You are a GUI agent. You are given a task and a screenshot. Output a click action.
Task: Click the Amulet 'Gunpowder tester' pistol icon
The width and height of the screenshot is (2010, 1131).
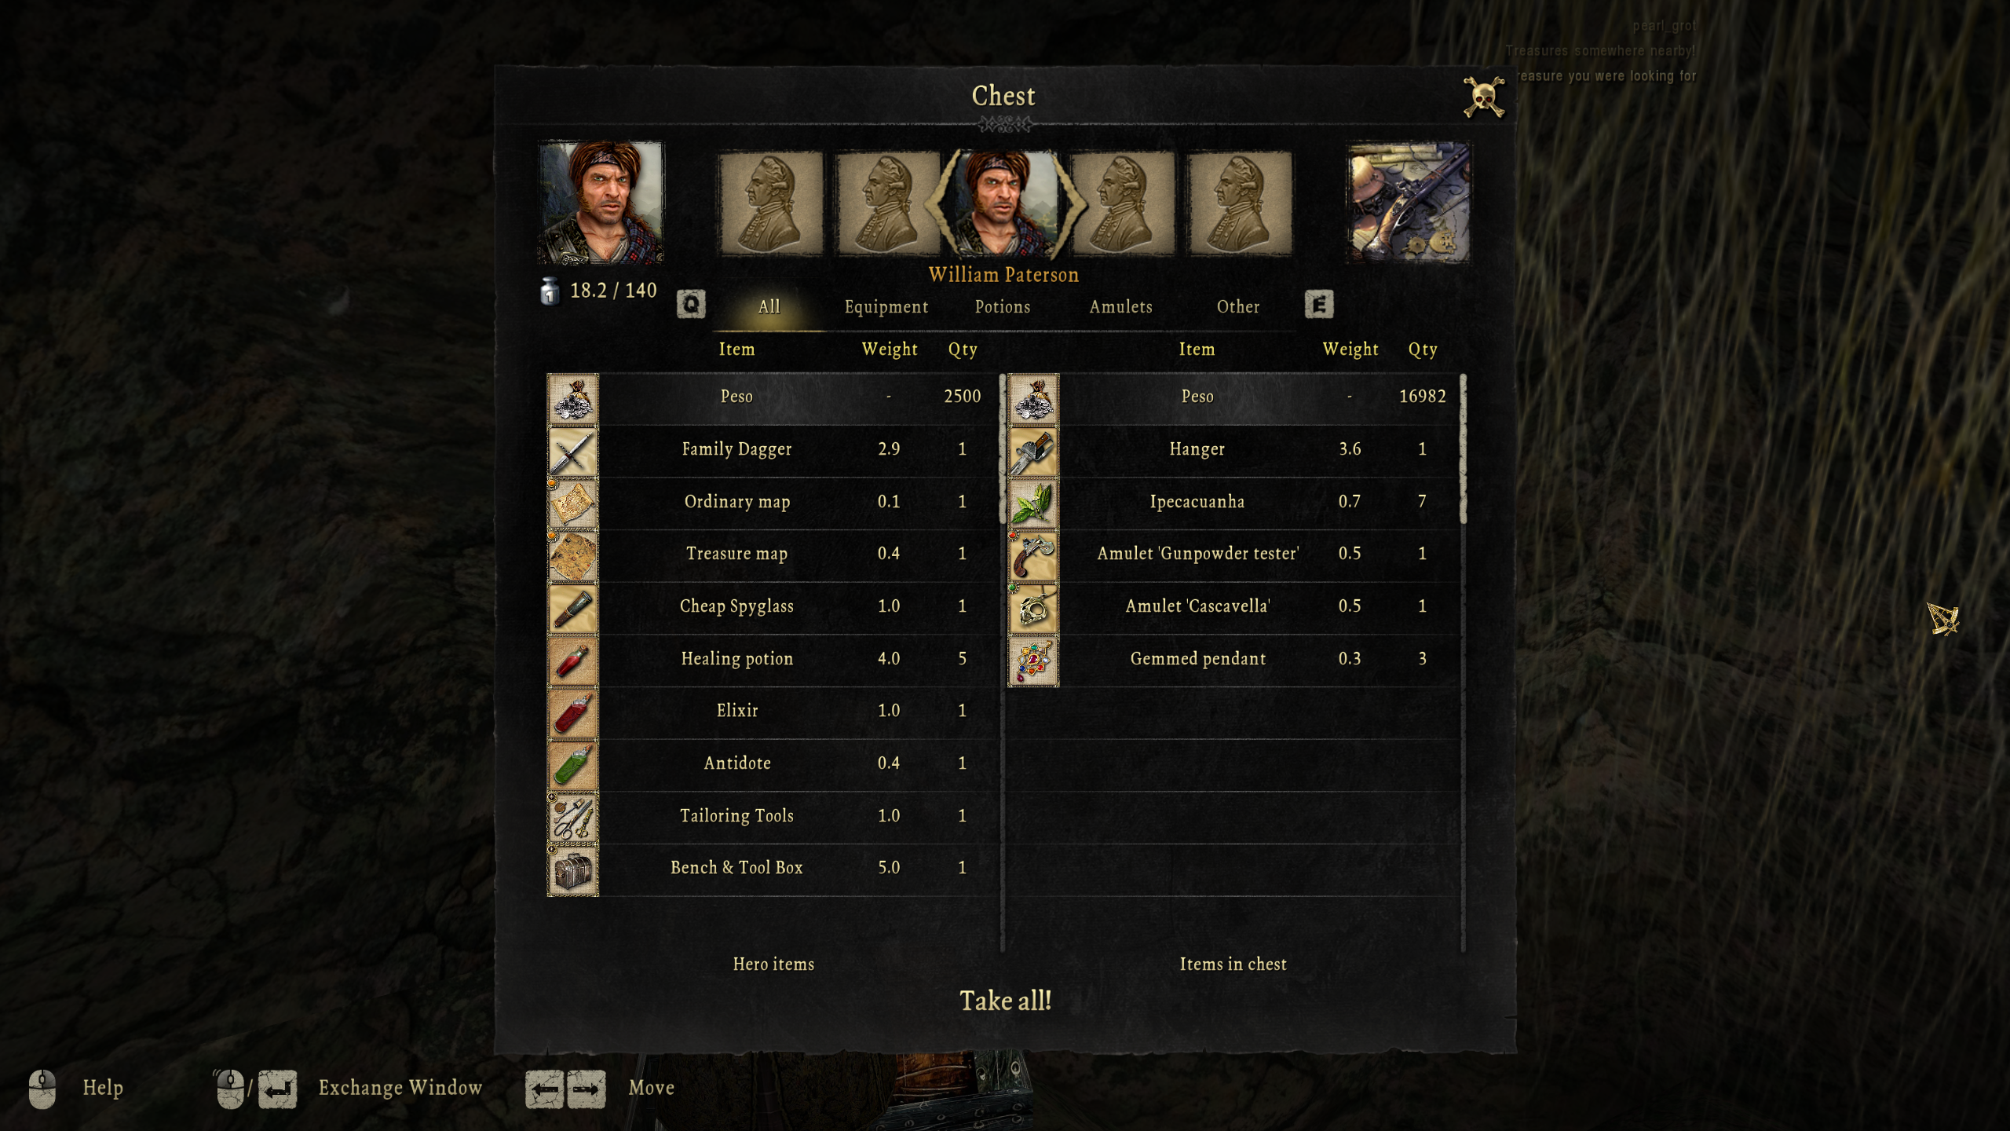[x=1033, y=556]
